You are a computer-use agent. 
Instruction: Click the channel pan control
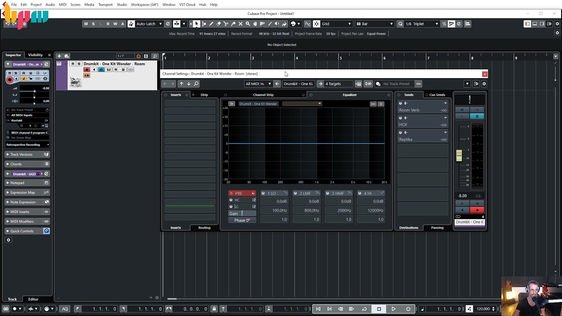(469, 100)
